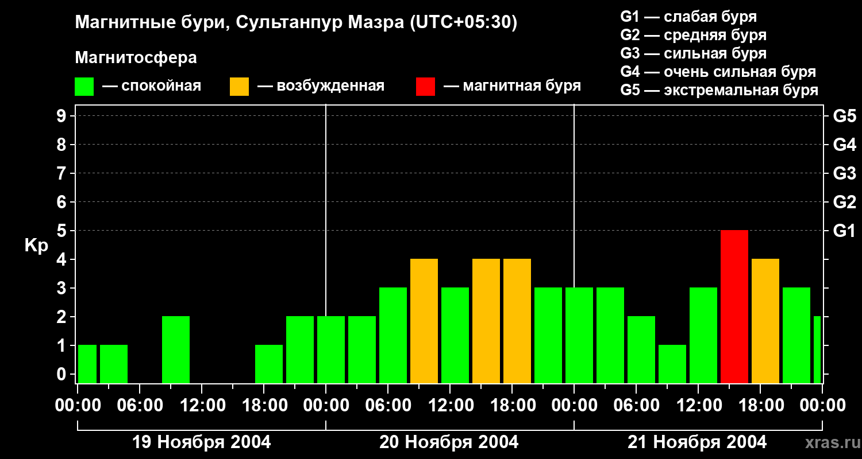
Task: Click the 'G5 — экстремальная буря' legend line
Action: tap(719, 90)
